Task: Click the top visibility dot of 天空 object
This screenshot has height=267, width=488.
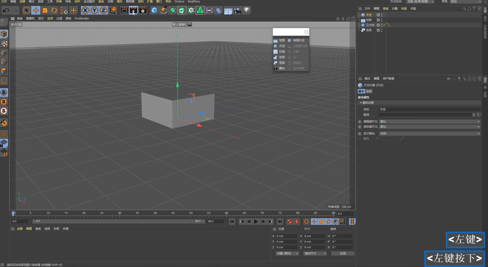Action: [x=382, y=14]
